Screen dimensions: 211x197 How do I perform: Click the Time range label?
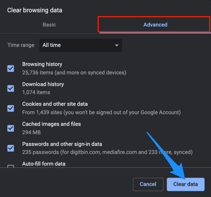(x=21, y=45)
